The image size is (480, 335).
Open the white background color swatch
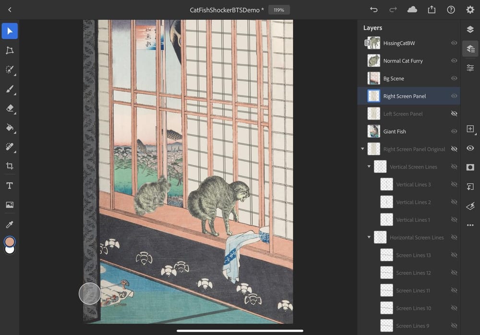pyautogui.click(x=10, y=250)
